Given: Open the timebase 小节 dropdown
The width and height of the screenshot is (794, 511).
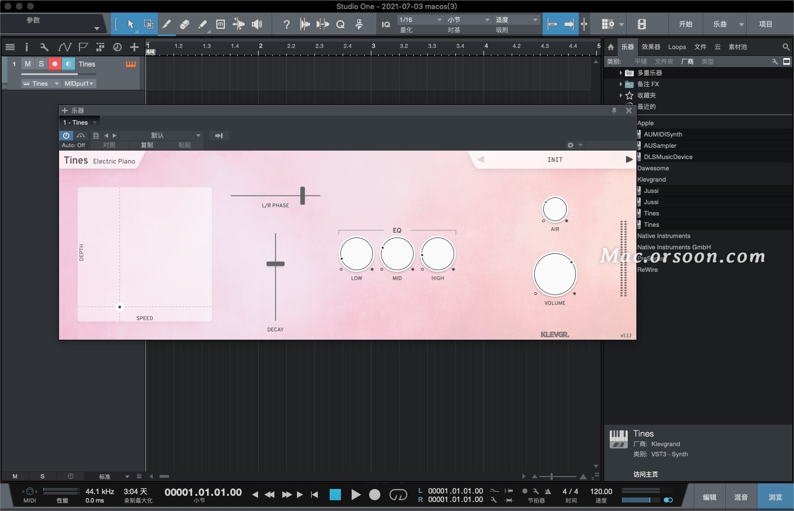Looking at the screenshot, I should [x=469, y=20].
